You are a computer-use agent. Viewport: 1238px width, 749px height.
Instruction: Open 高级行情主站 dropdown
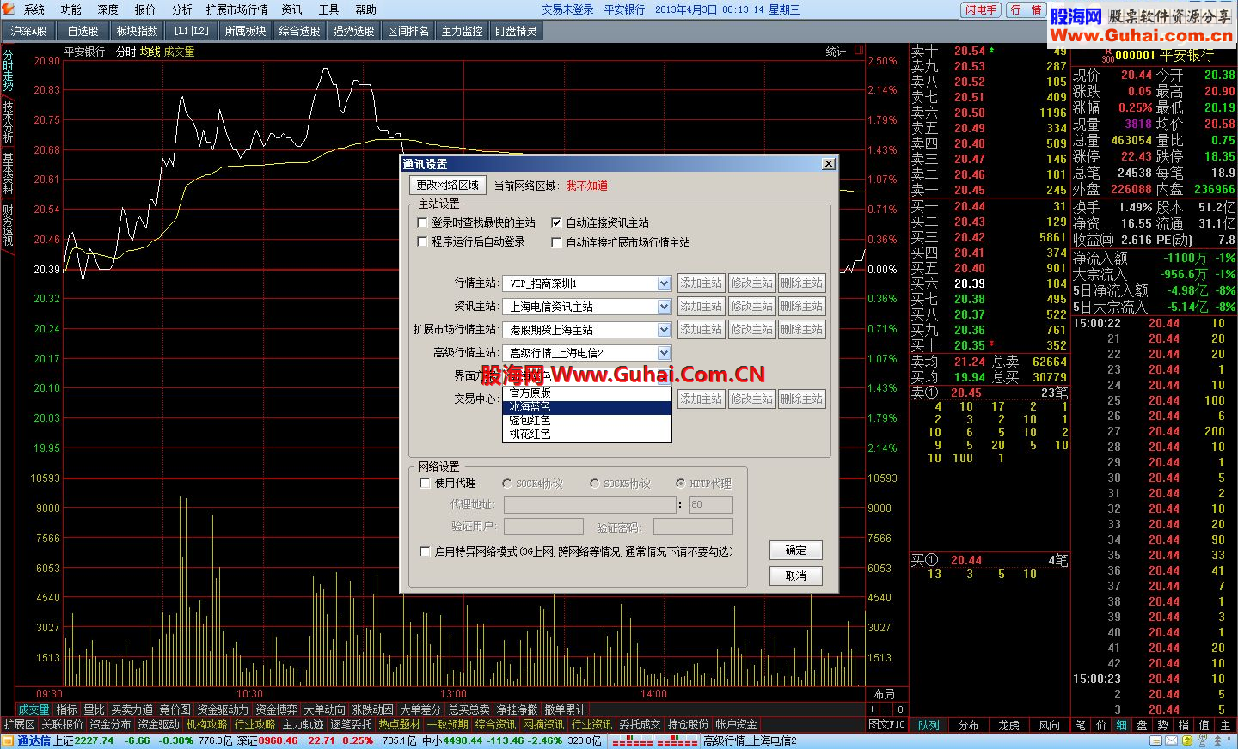(587, 353)
